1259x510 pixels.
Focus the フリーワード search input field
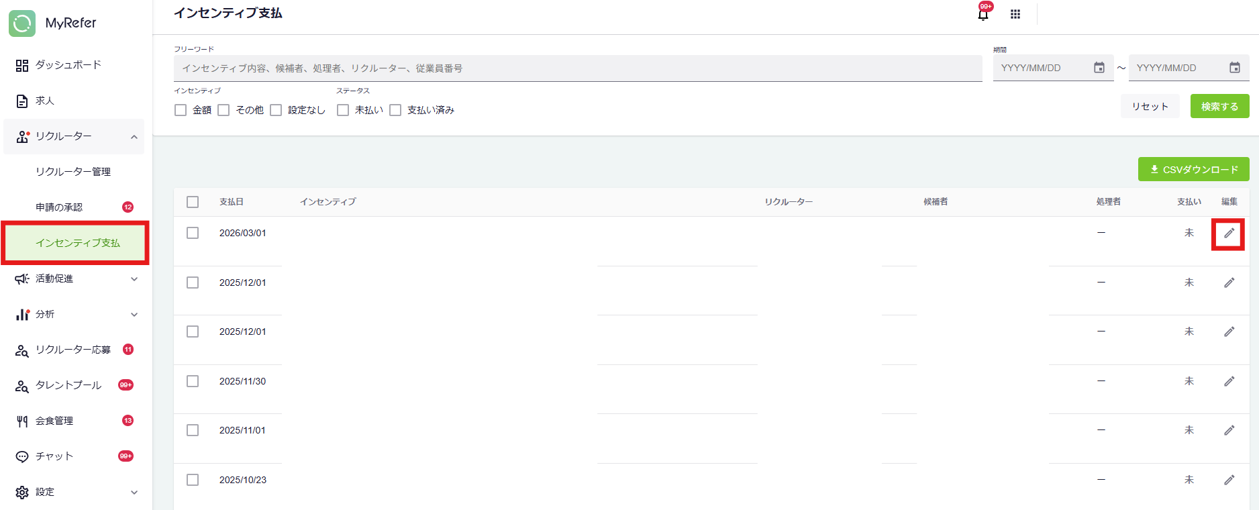(577, 68)
